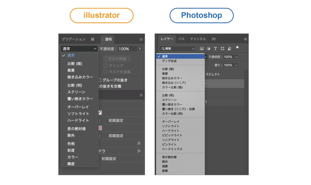Open the Photoshop Layers panel menu icon

(245, 39)
